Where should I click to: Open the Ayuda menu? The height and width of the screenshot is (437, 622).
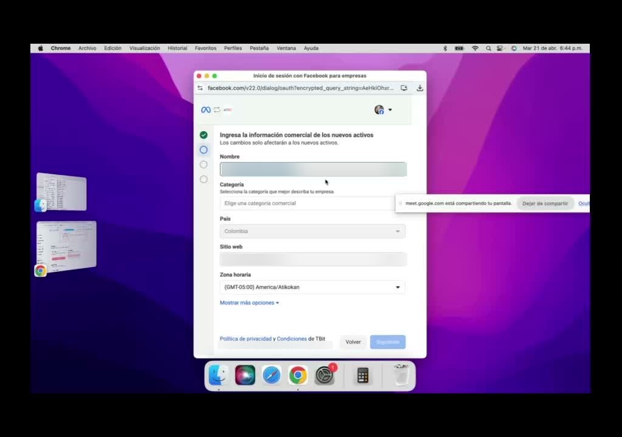pyautogui.click(x=311, y=48)
